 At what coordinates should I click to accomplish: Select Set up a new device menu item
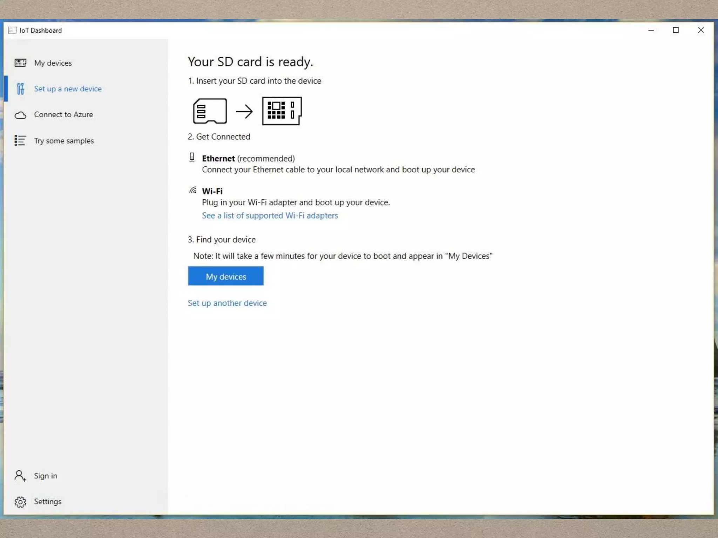click(68, 89)
